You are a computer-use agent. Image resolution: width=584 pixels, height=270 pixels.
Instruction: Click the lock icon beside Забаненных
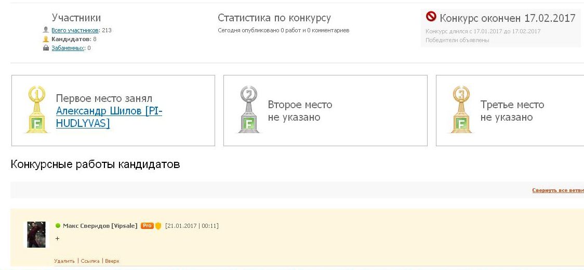click(46, 48)
